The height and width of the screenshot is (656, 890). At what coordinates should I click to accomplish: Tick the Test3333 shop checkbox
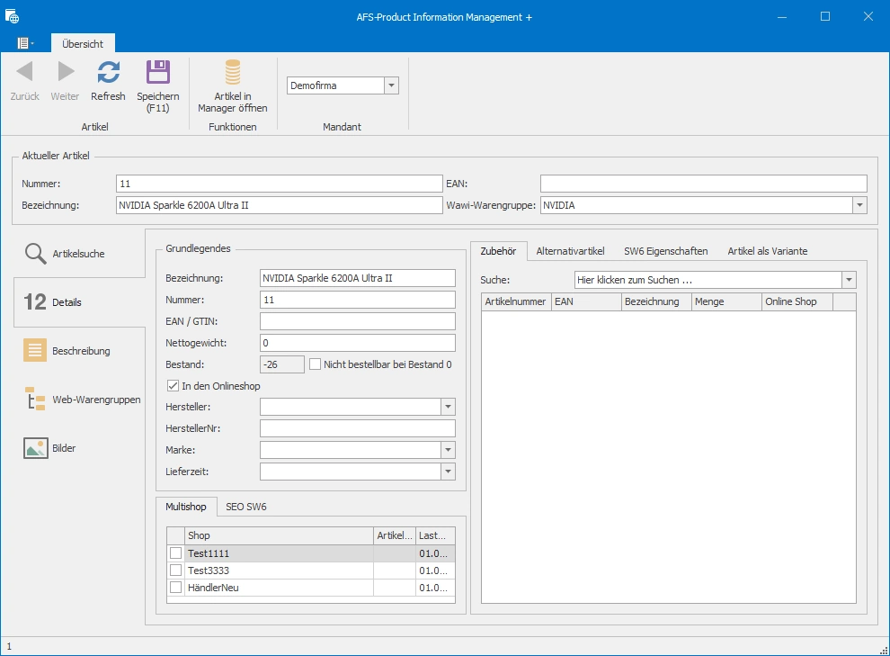tap(176, 571)
